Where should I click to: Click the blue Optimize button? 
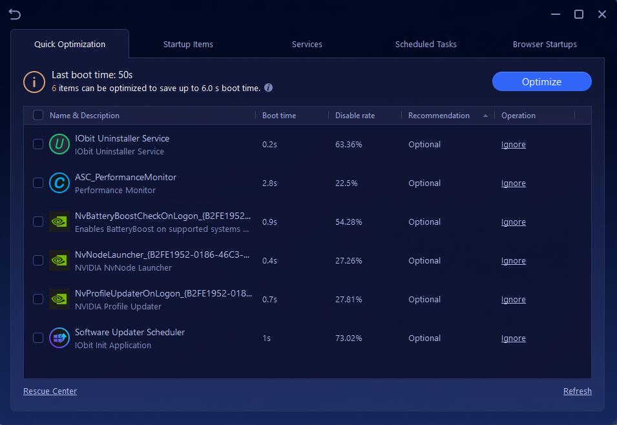(541, 81)
